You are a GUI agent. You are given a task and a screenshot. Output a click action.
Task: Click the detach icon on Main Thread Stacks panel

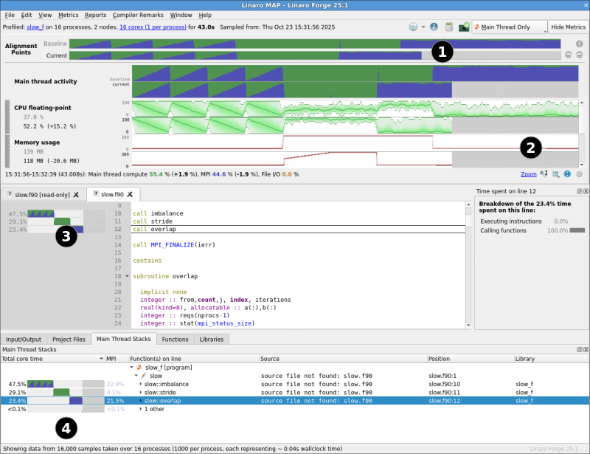tap(580, 349)
